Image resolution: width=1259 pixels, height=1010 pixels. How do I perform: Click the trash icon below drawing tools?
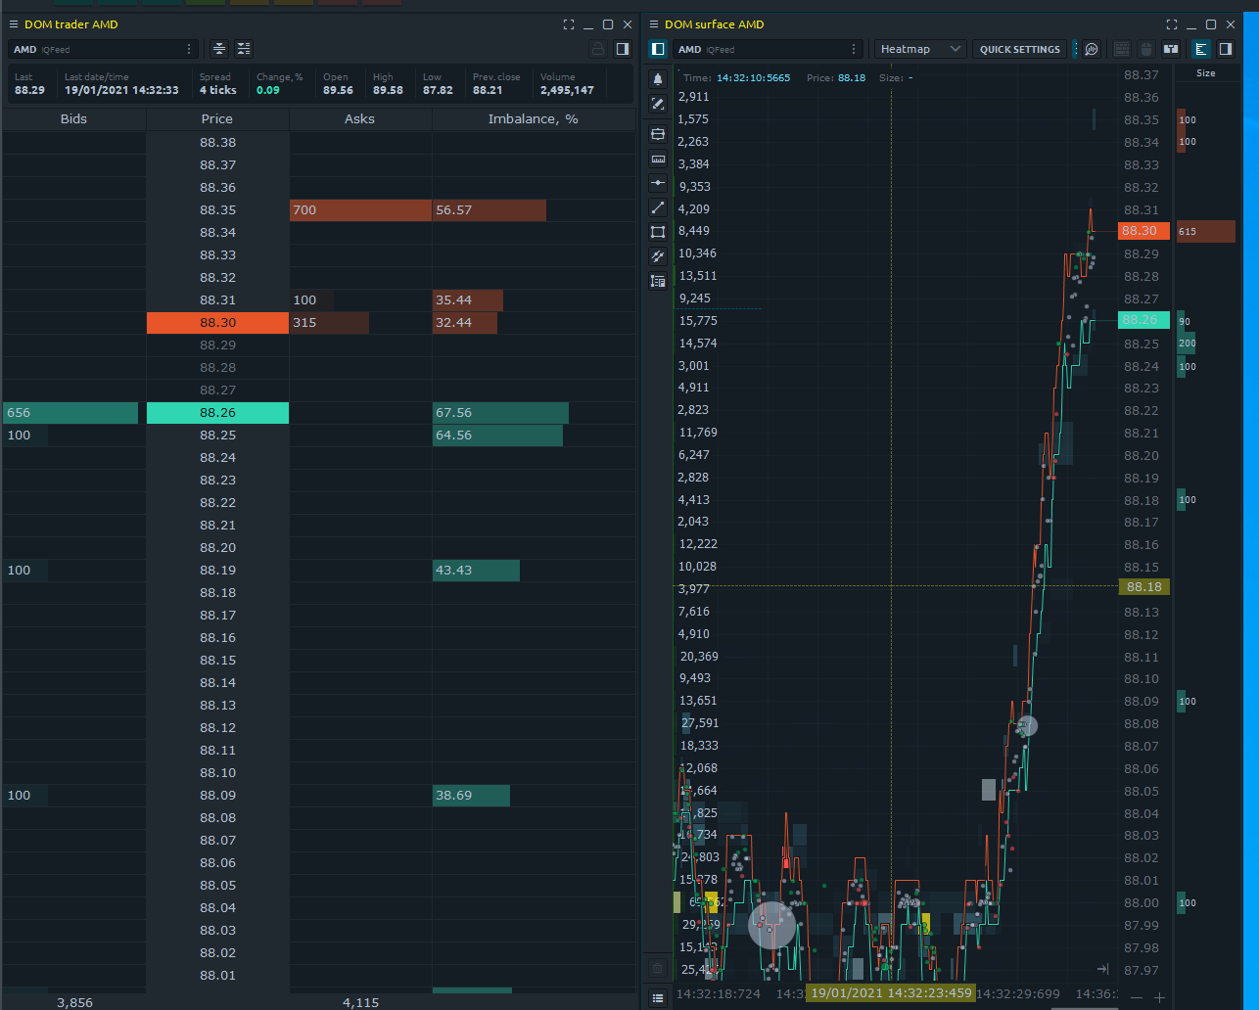click(x=658, y=969)
